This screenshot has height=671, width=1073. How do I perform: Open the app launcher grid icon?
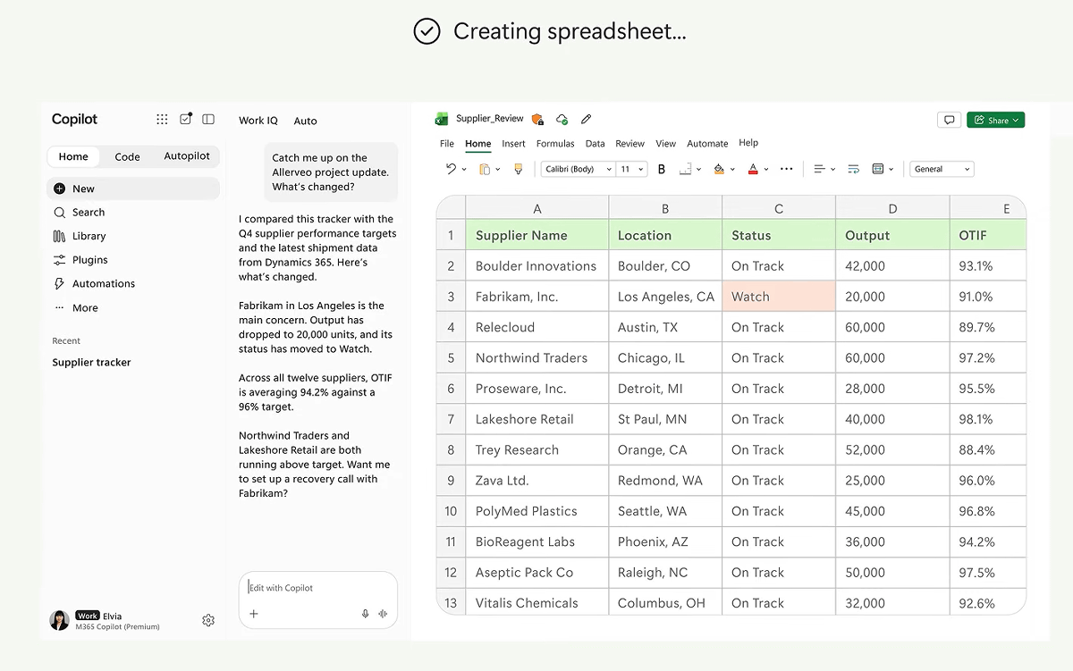pos(162,119)
